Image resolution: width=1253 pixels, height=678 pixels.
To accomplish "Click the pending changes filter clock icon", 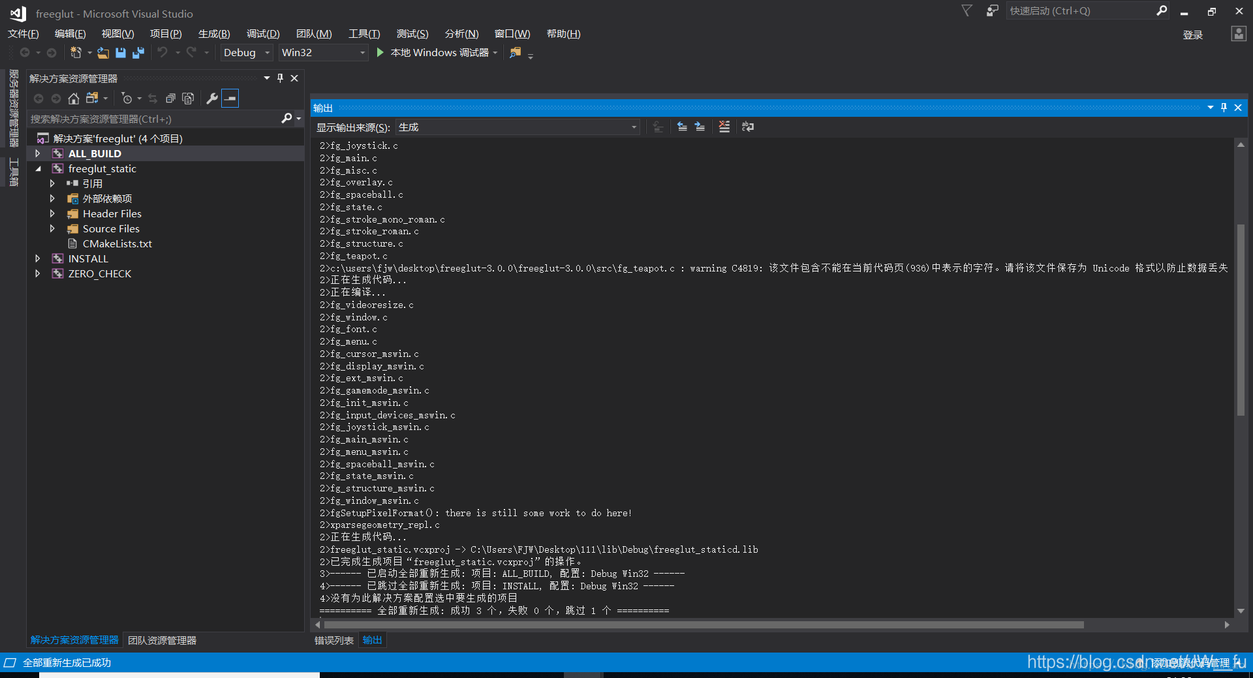I will (x=127, y=99).
